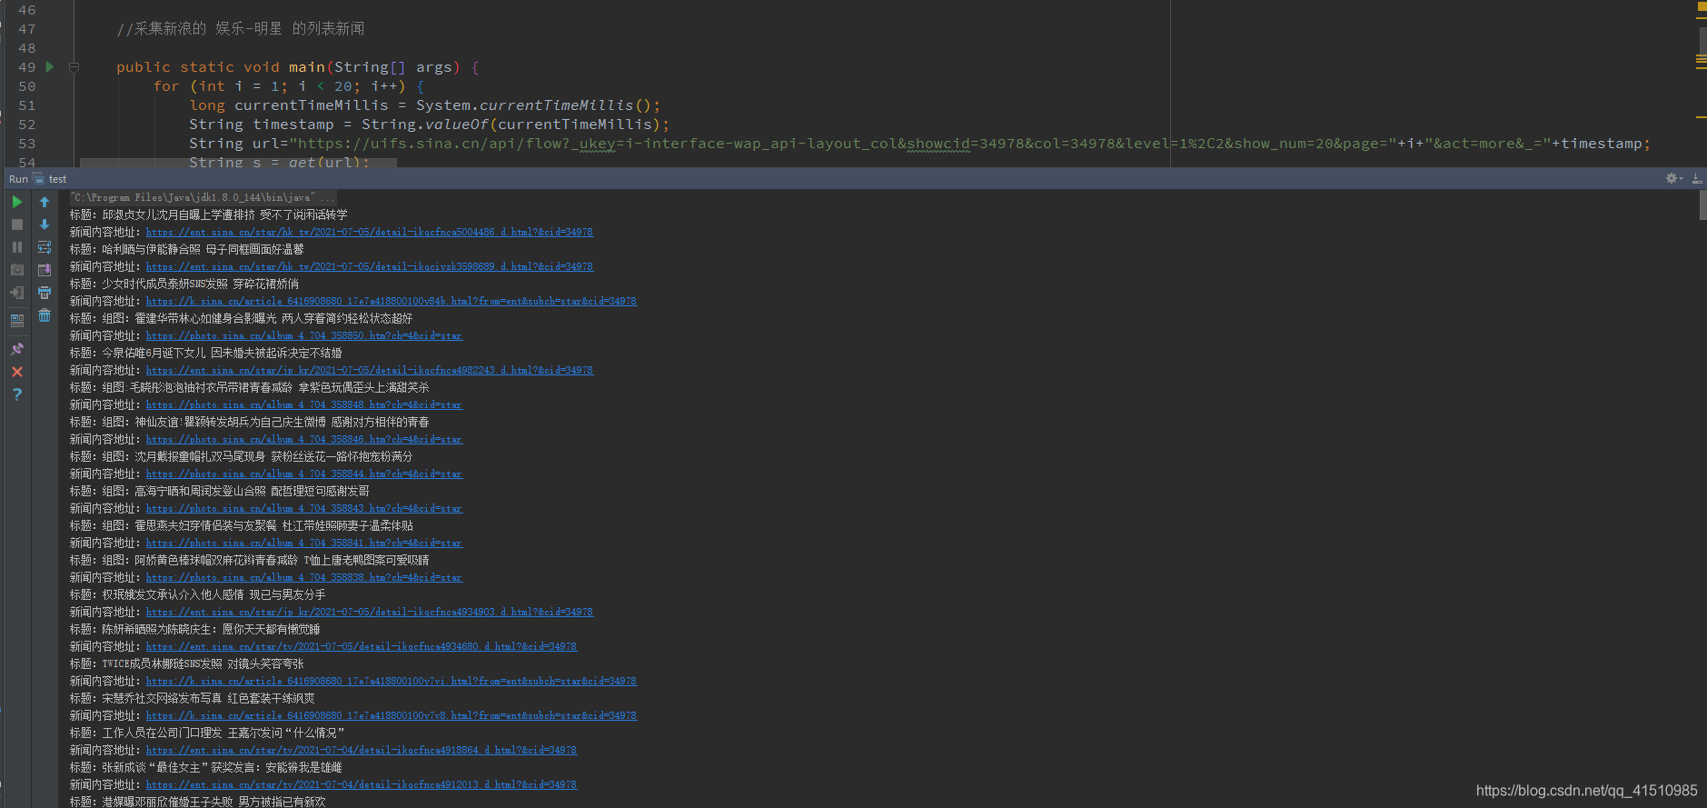Print console output with printer icon
This screenshot has height=808, width=1707.
(45, 293)
